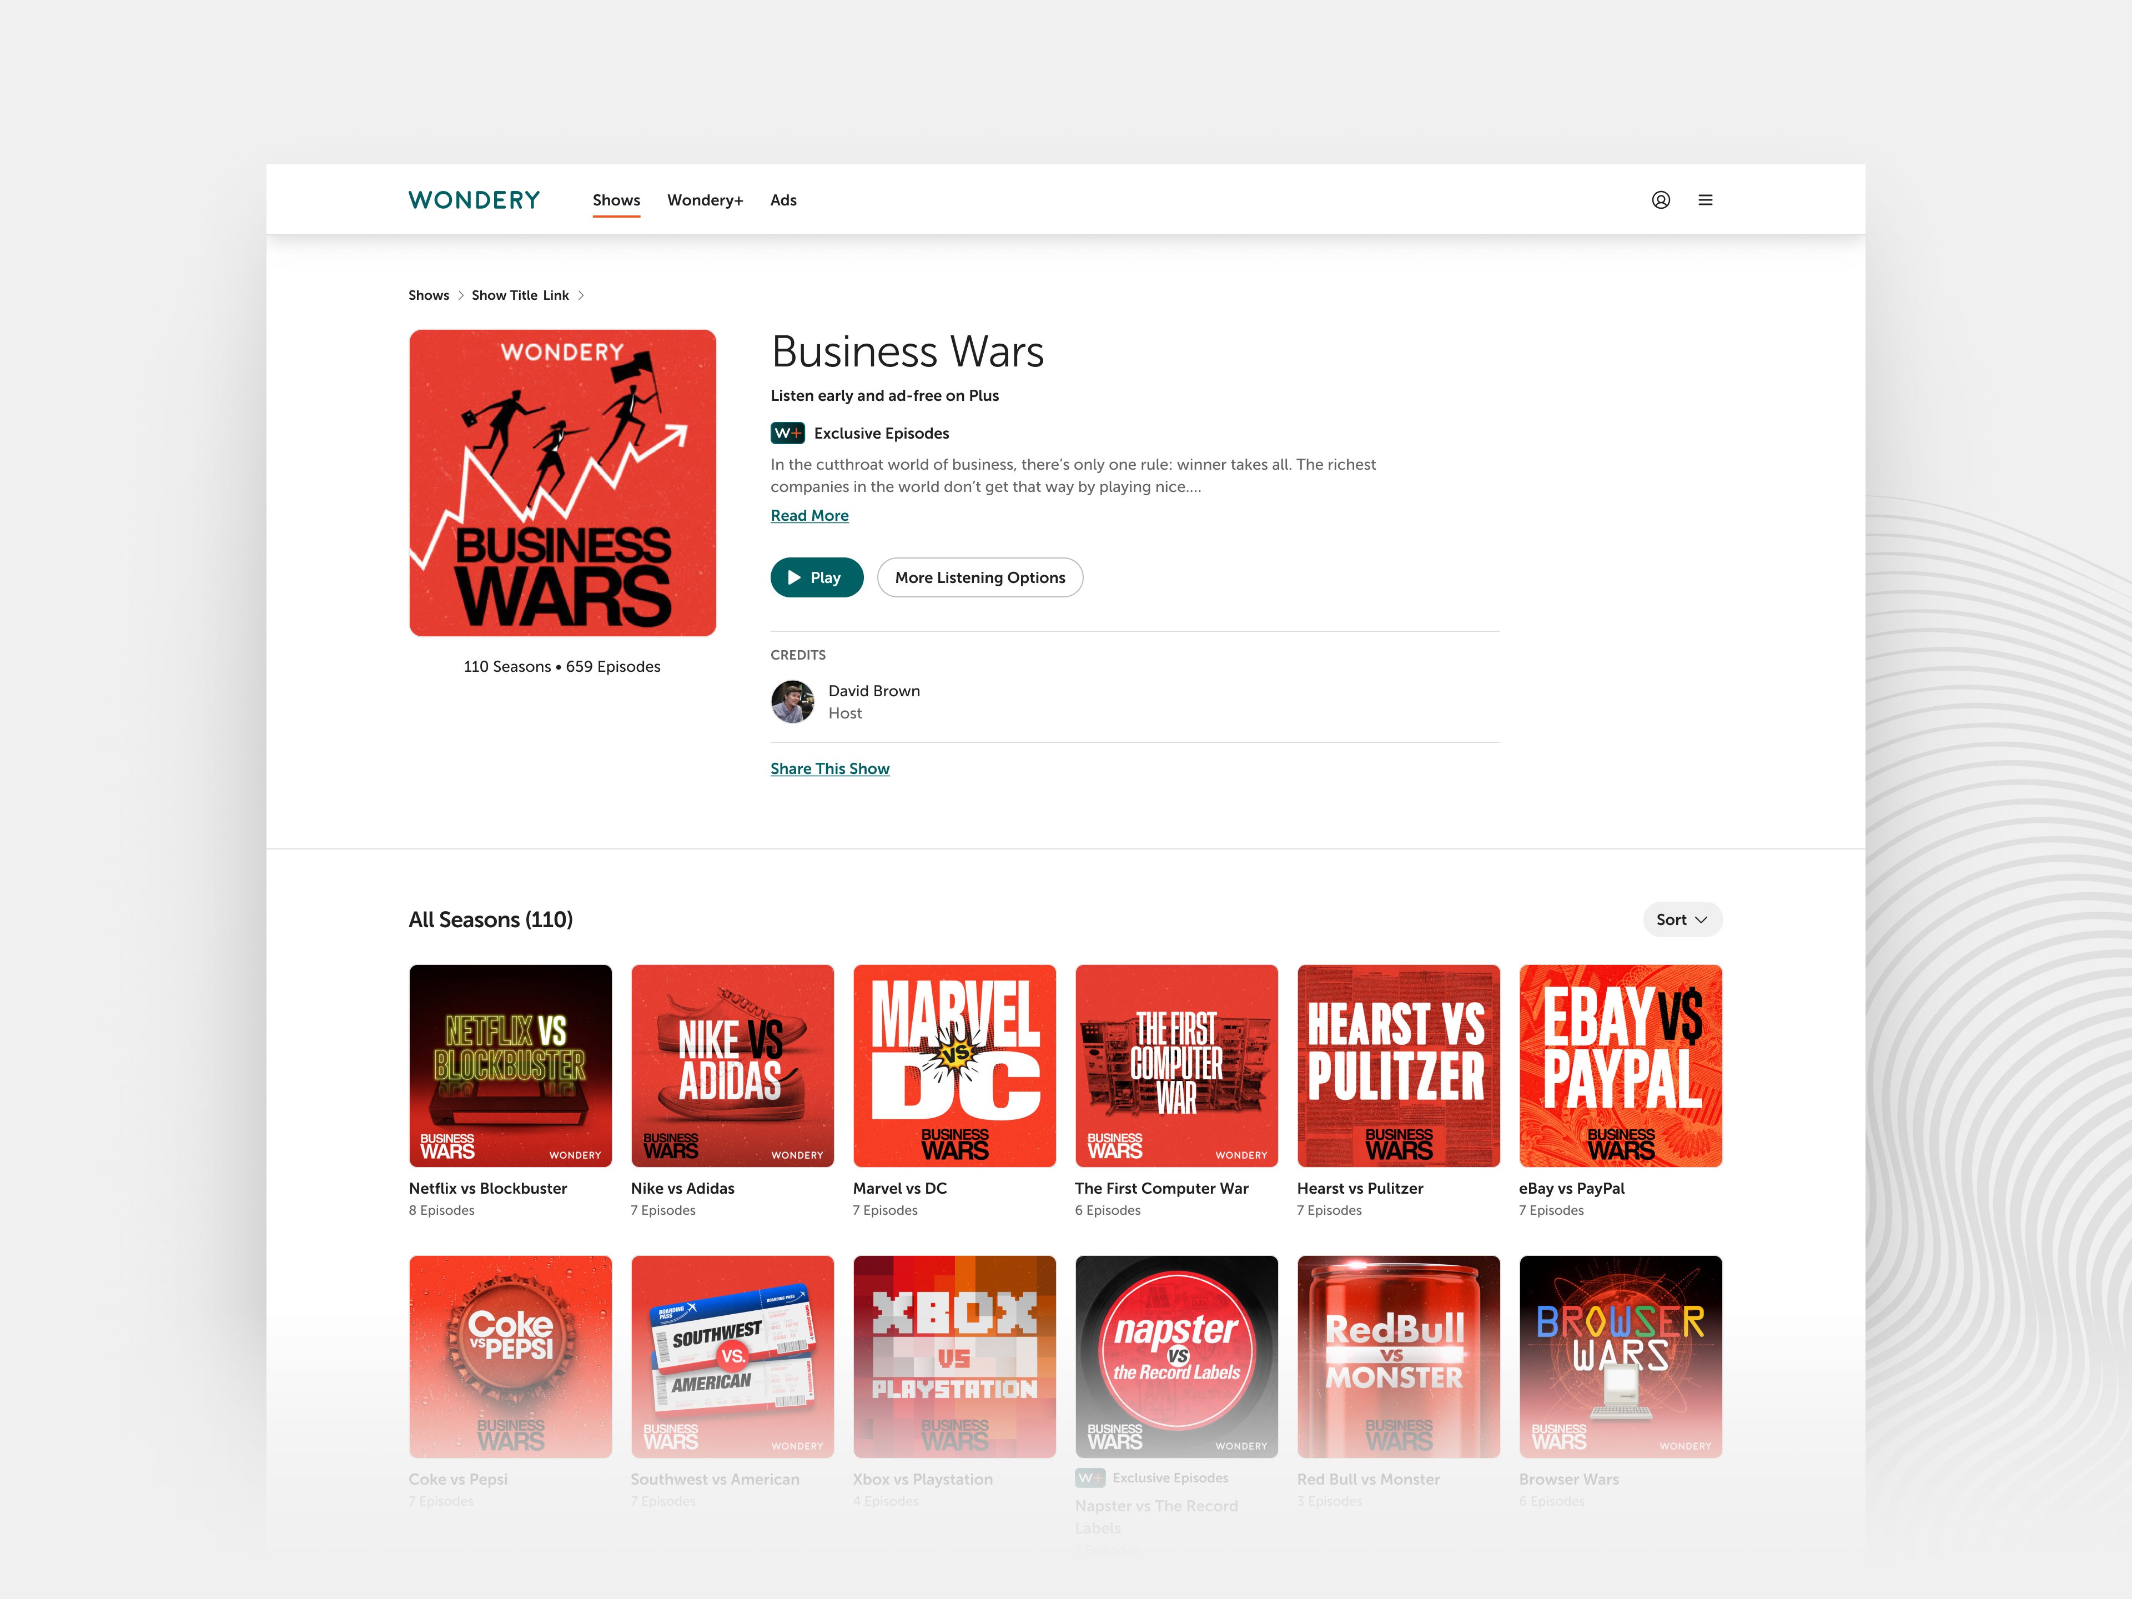The image size is (2132, 1599).
Task: Click the Wondery logo
Action: coord(474,199)
